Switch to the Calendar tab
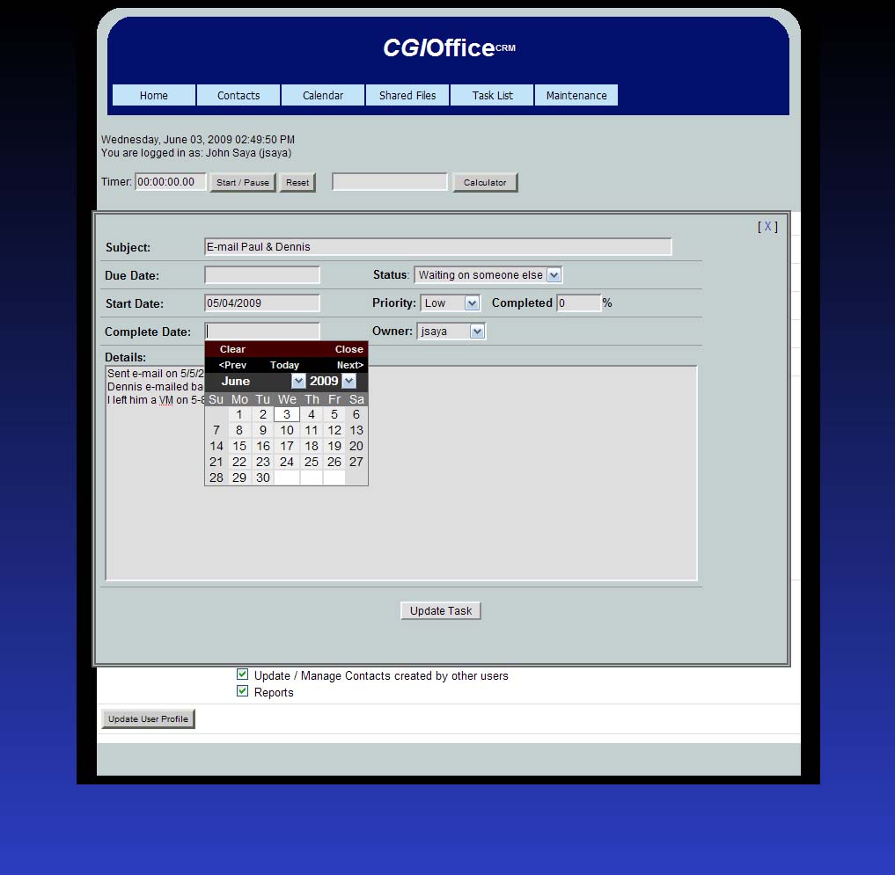Screen dimensions: 895x875 (322, 95)
